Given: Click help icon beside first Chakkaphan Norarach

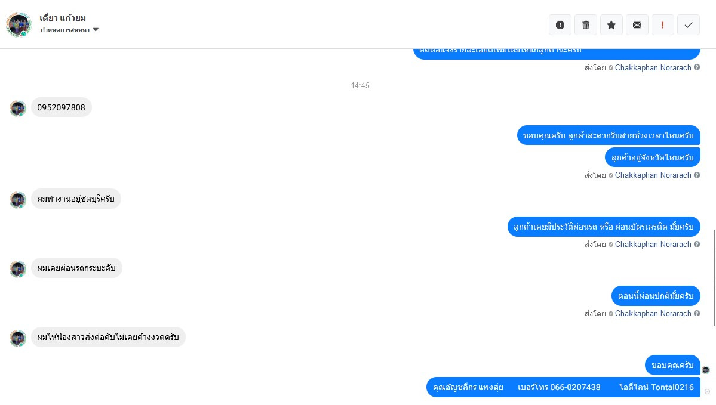Looking at the screenshot, I should (x=697, y=67).
